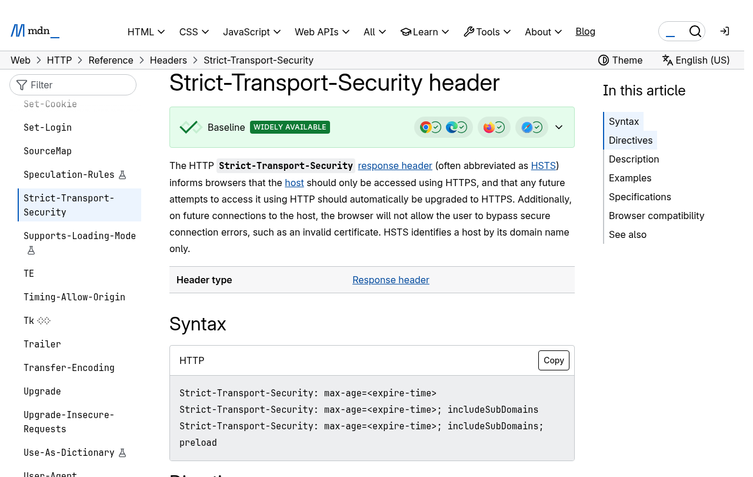Go to the Blog link

(585, 32)
